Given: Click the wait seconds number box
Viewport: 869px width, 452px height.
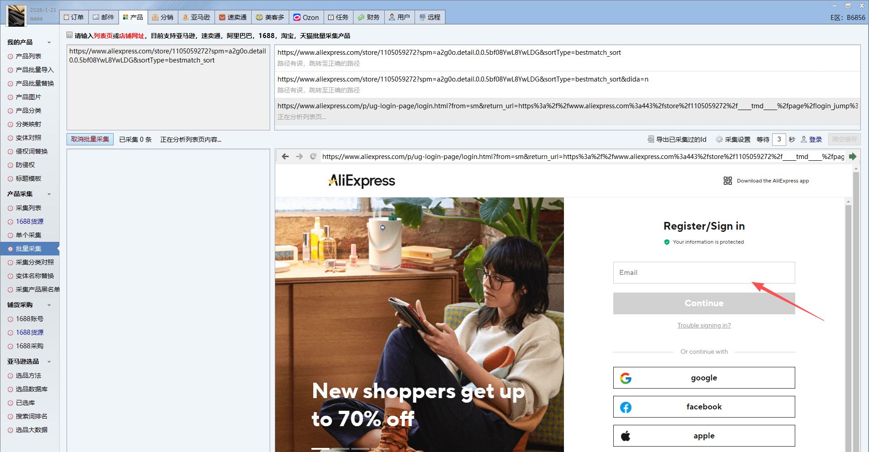Looking at the screenshot, I should tap(779, 139).
